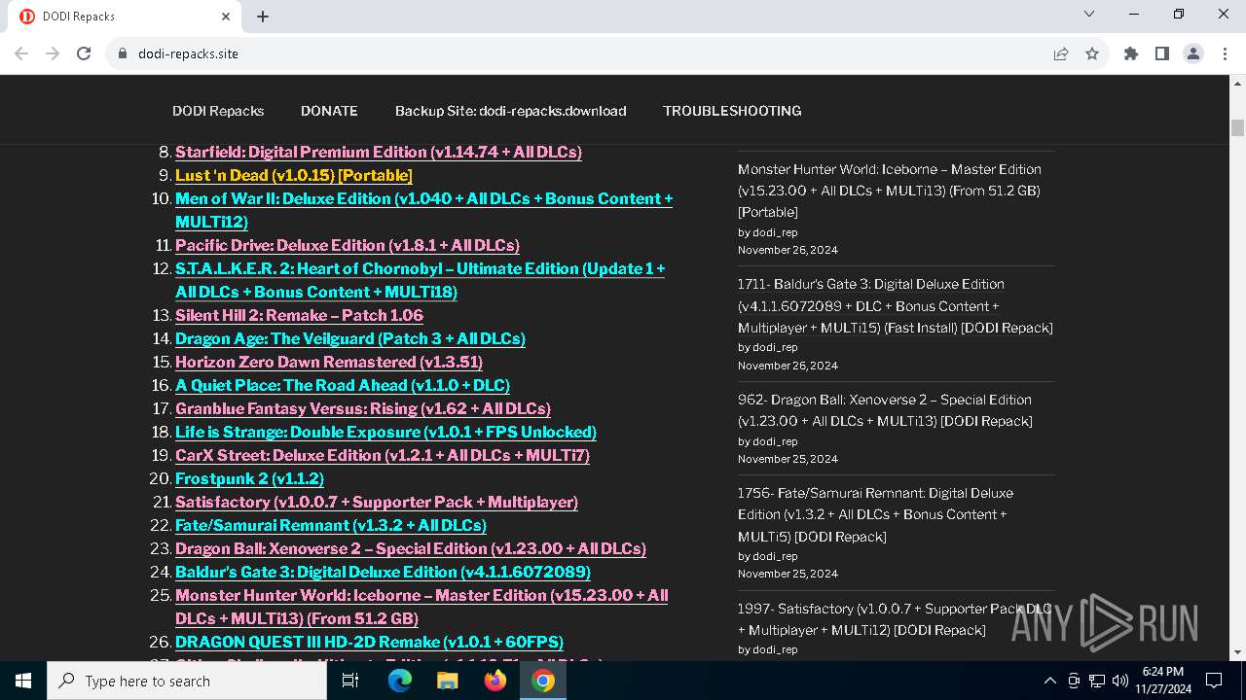Open a new tab with plus button
Image resolution: width=1246 pixels, height=700 pixels.
point(263,17)
